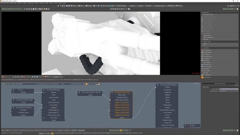Click Projection channel on RGB Image node

click(x=53, y=108)
